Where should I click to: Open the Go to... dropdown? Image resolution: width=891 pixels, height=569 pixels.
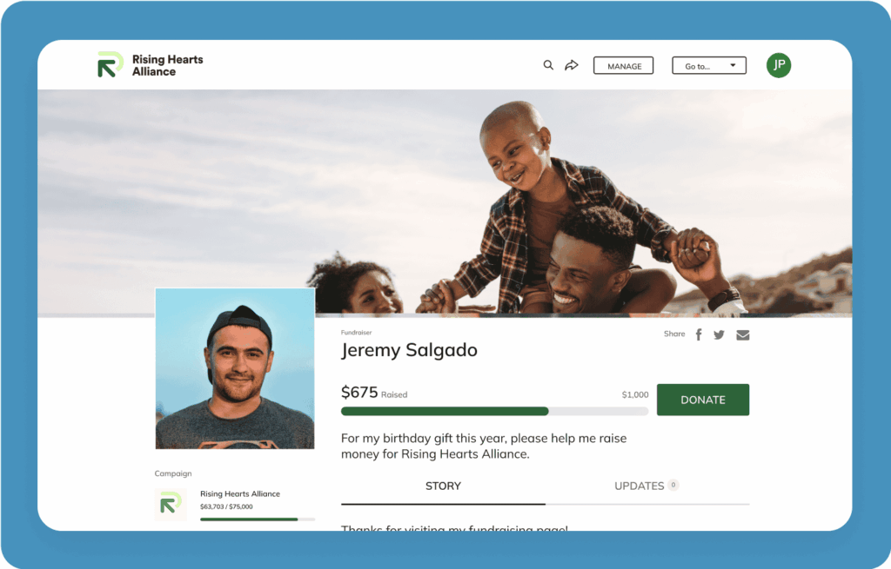(708, 66)
